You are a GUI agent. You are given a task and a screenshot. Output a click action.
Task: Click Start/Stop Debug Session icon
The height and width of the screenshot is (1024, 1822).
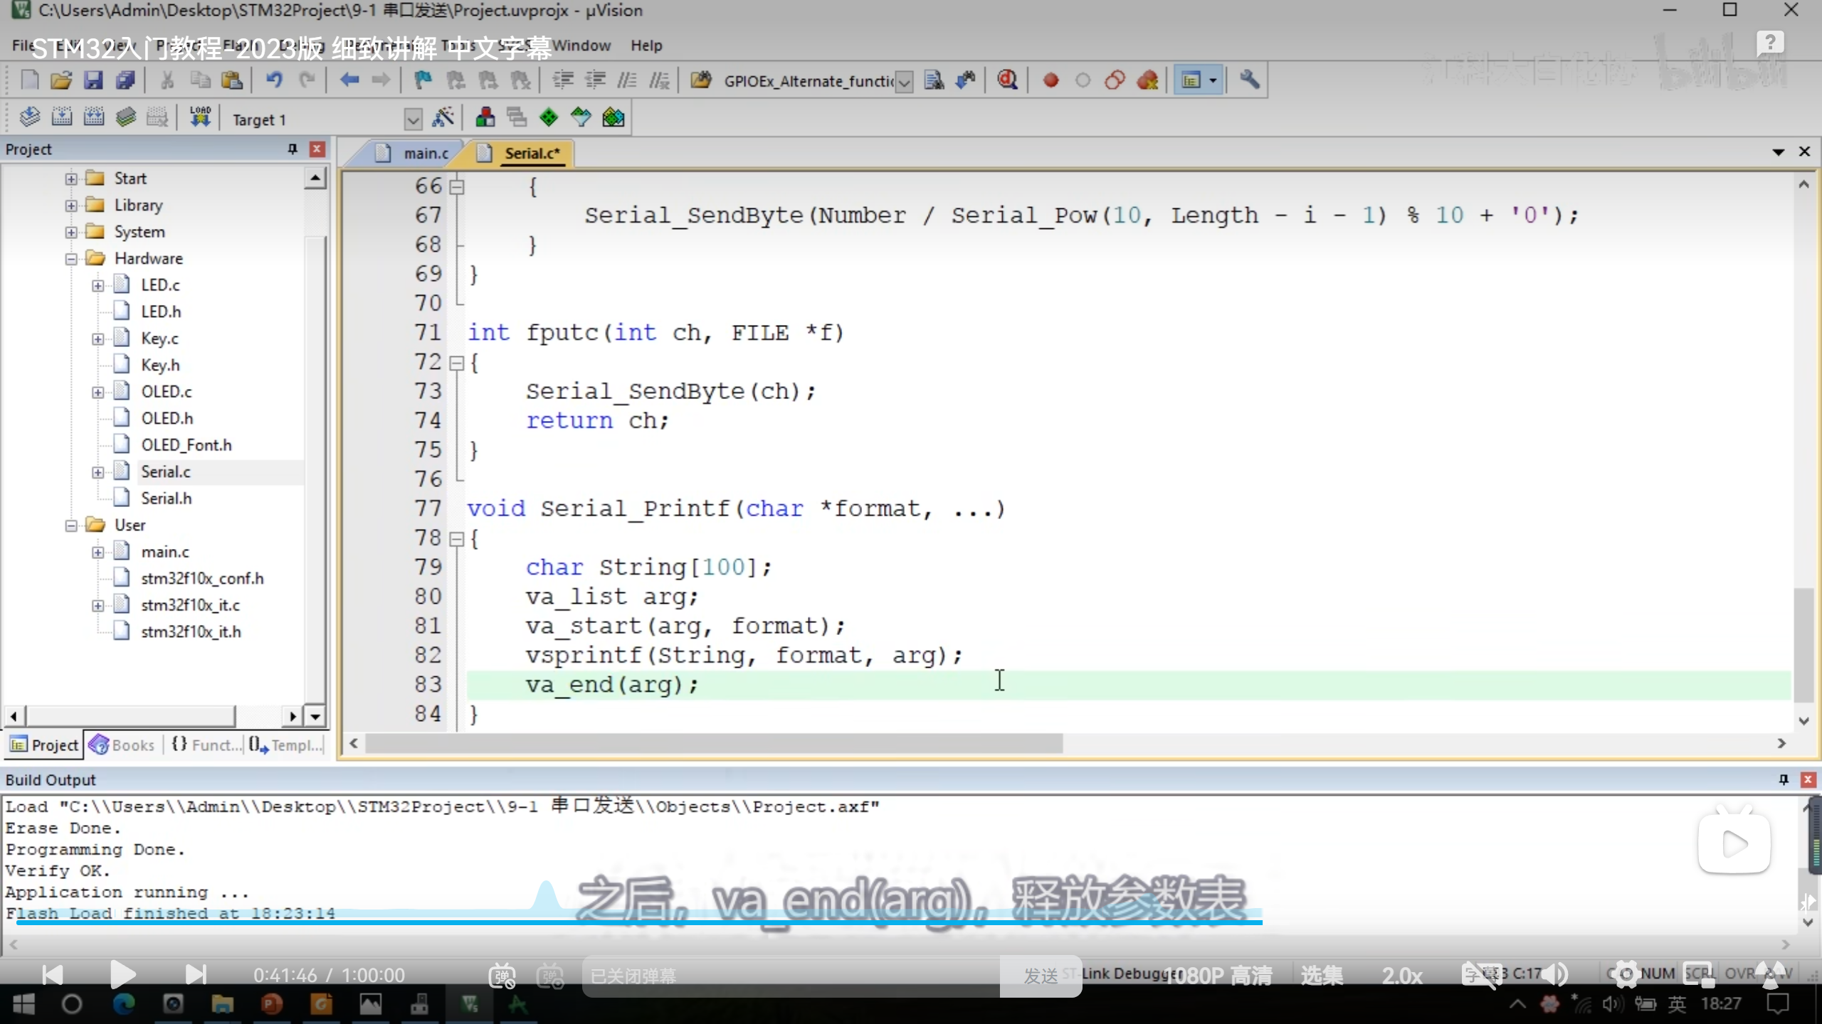click(1007, 80)
